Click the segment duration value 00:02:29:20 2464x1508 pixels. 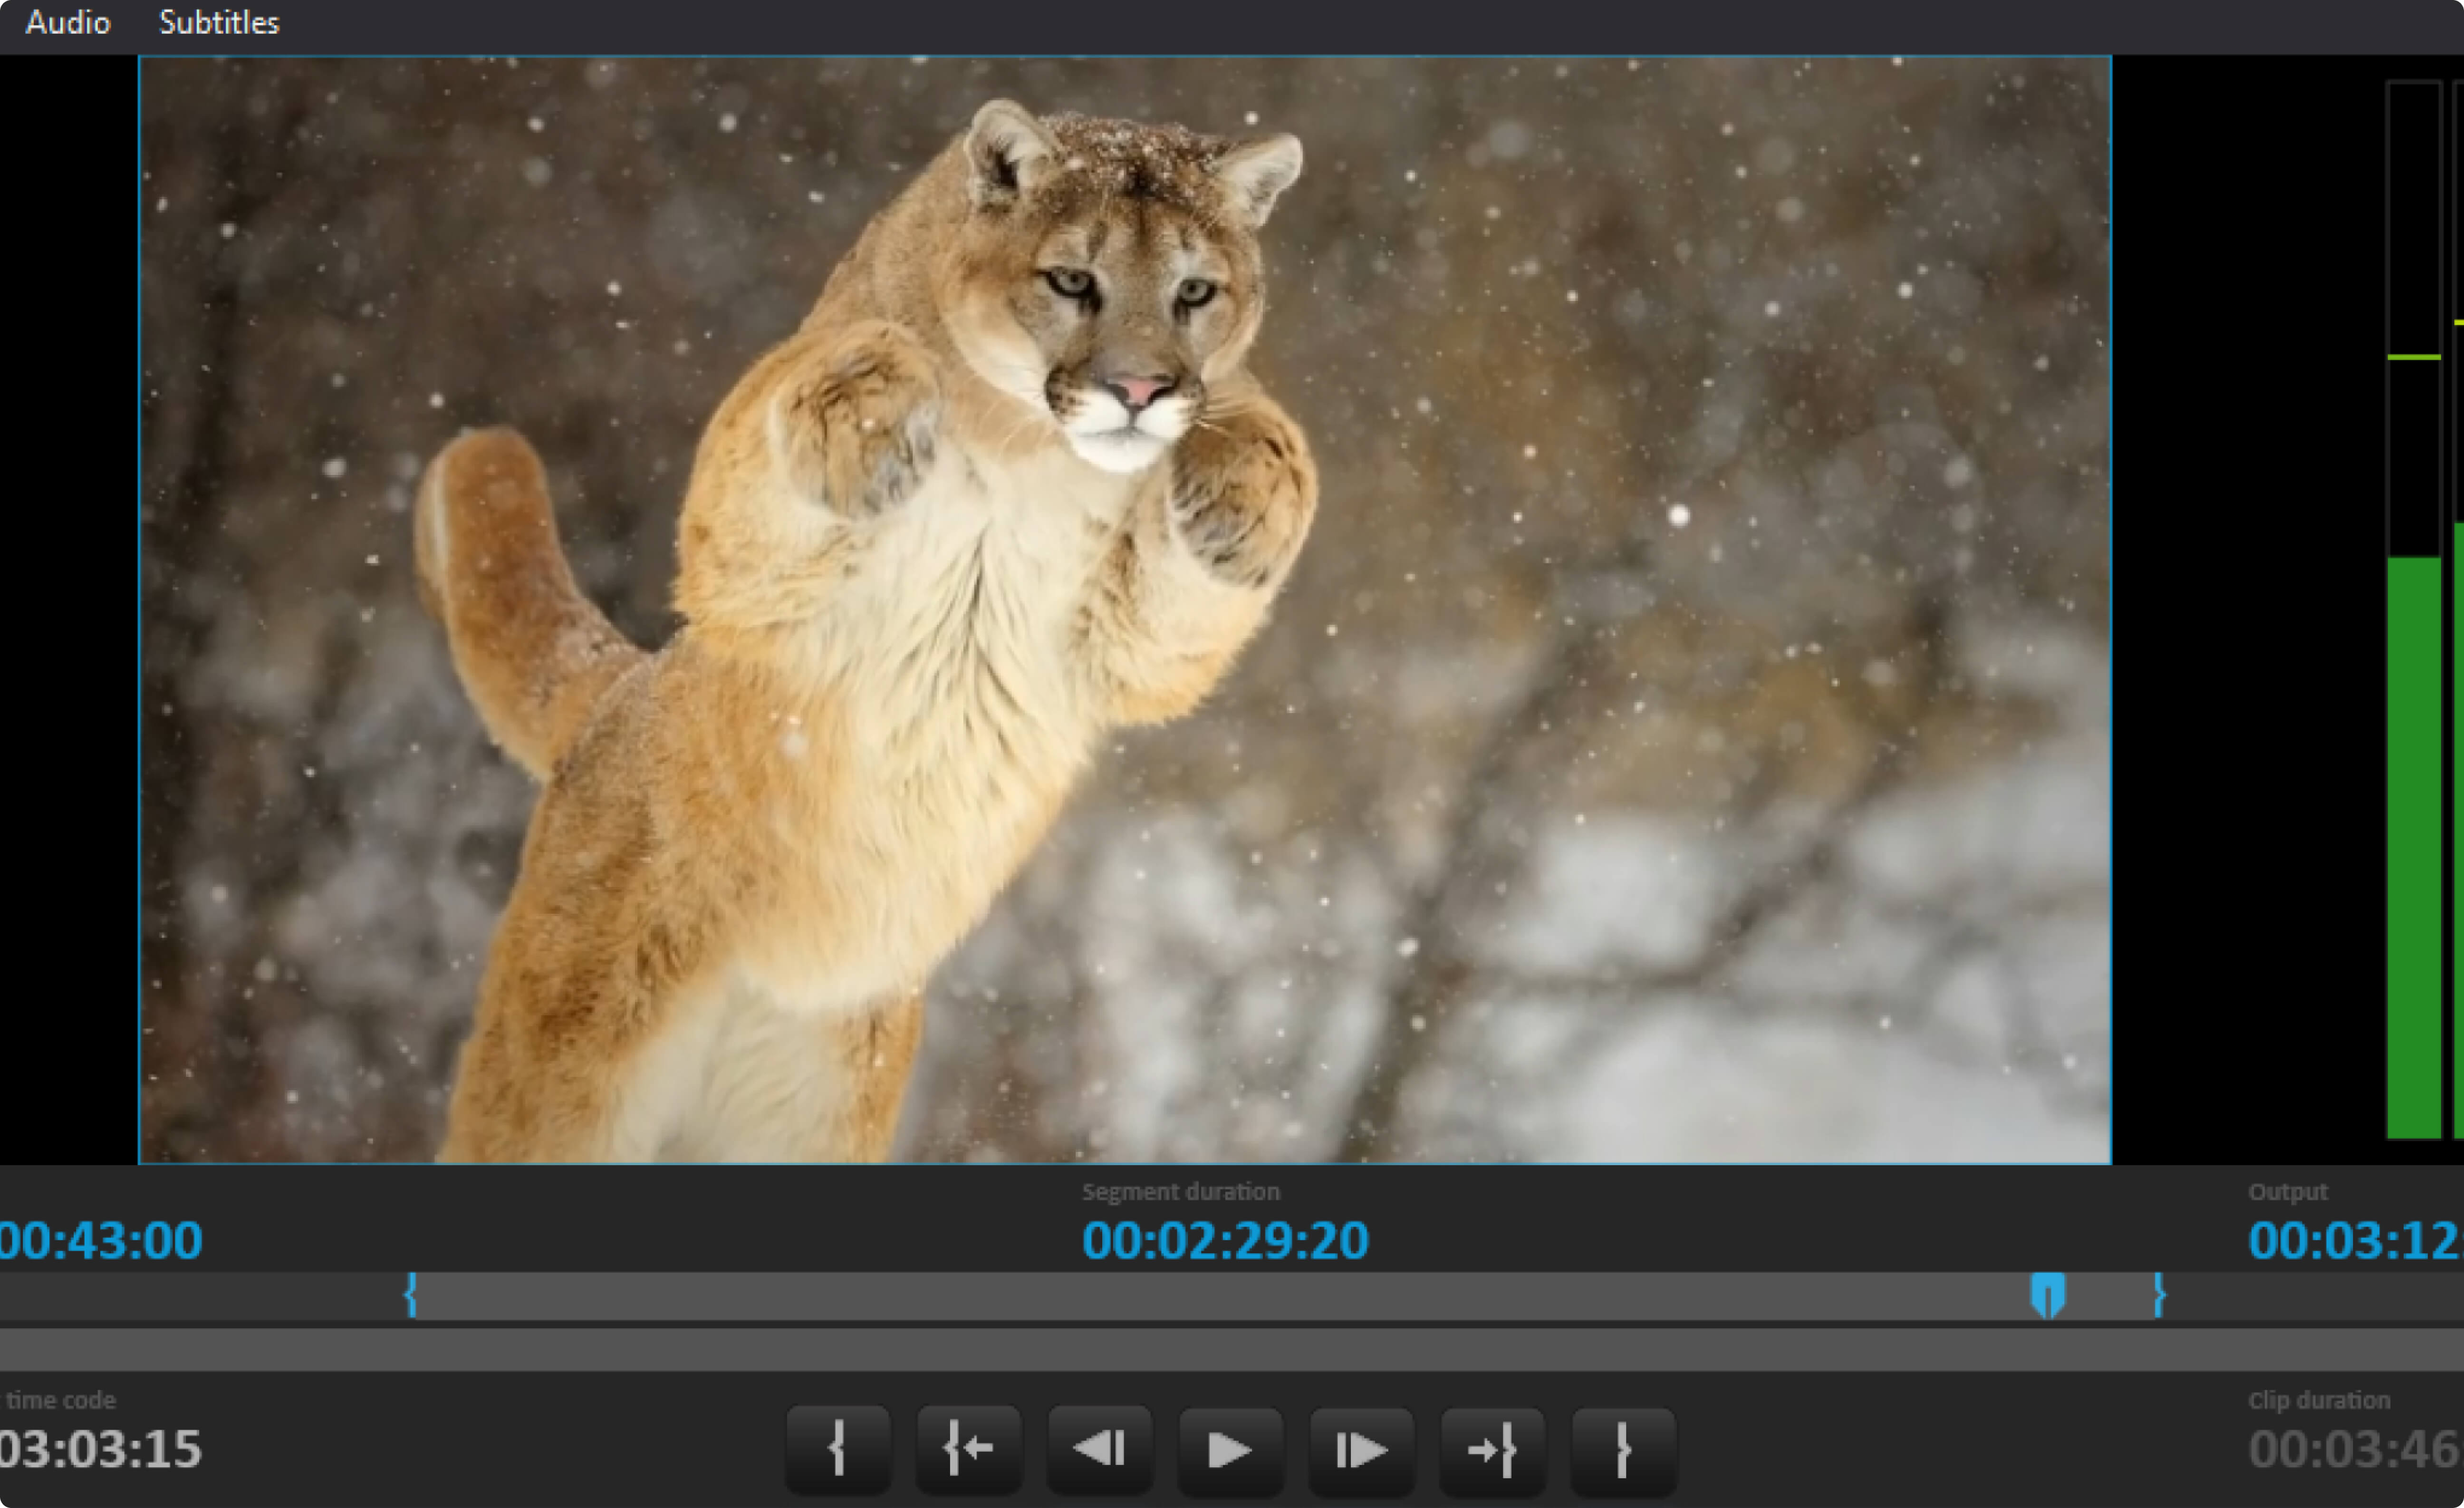pos(1225,1241)
